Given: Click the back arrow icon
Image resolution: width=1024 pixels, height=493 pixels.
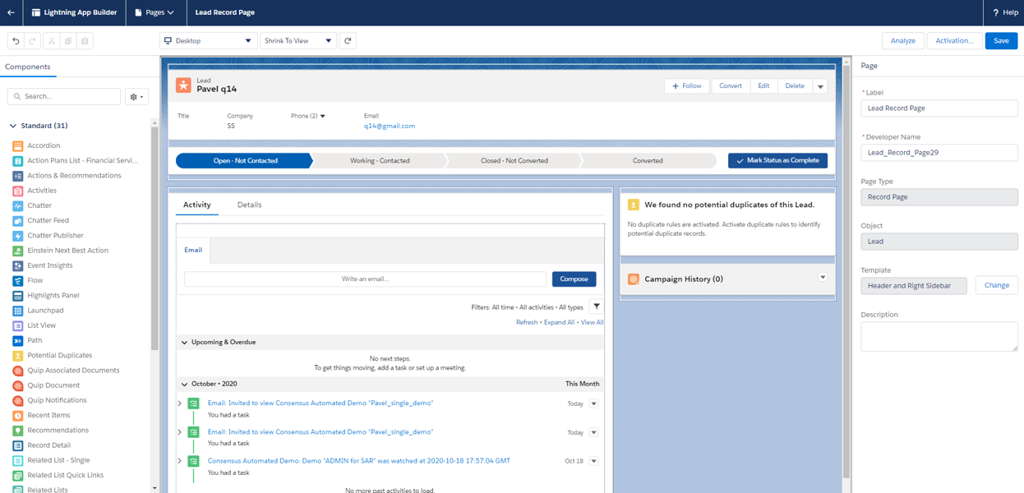Looking at the screenshot, I should 11,12.
